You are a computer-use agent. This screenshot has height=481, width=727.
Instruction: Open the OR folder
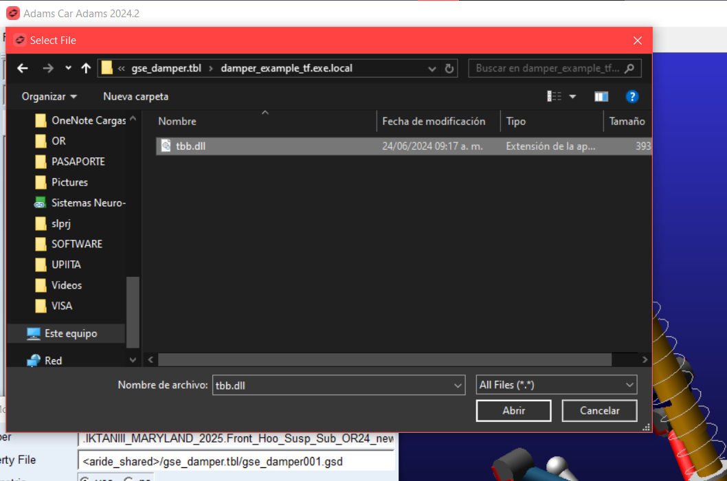pyautogui.click(x=50, y=141)
